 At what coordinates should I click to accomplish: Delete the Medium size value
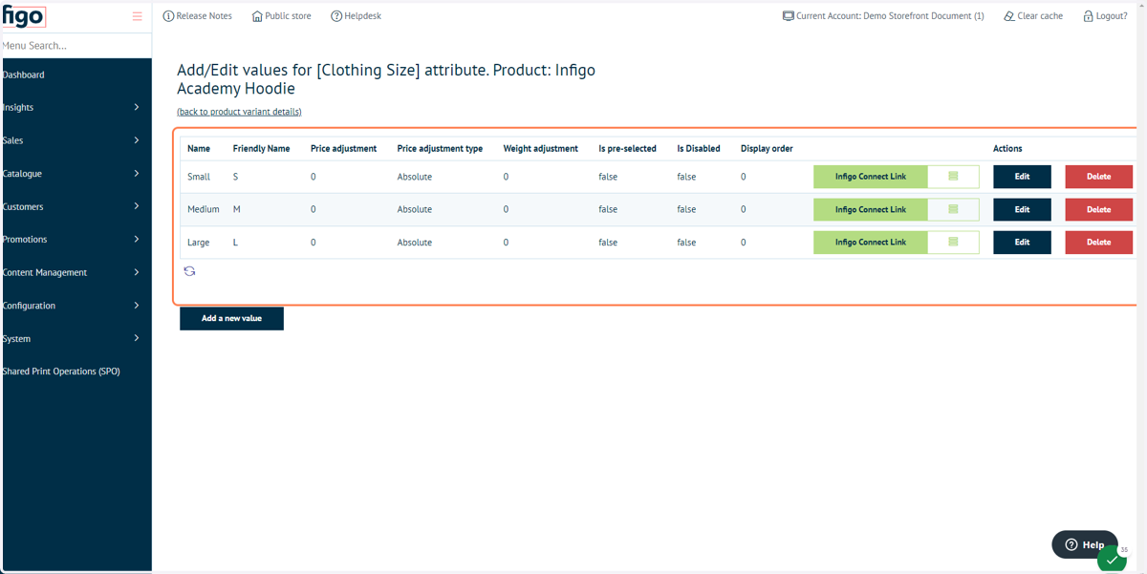coord(1099,209)
